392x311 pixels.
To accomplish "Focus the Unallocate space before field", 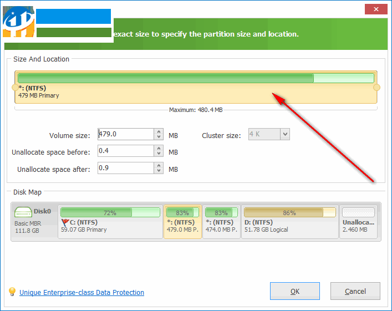I will (x=126, y=151).
